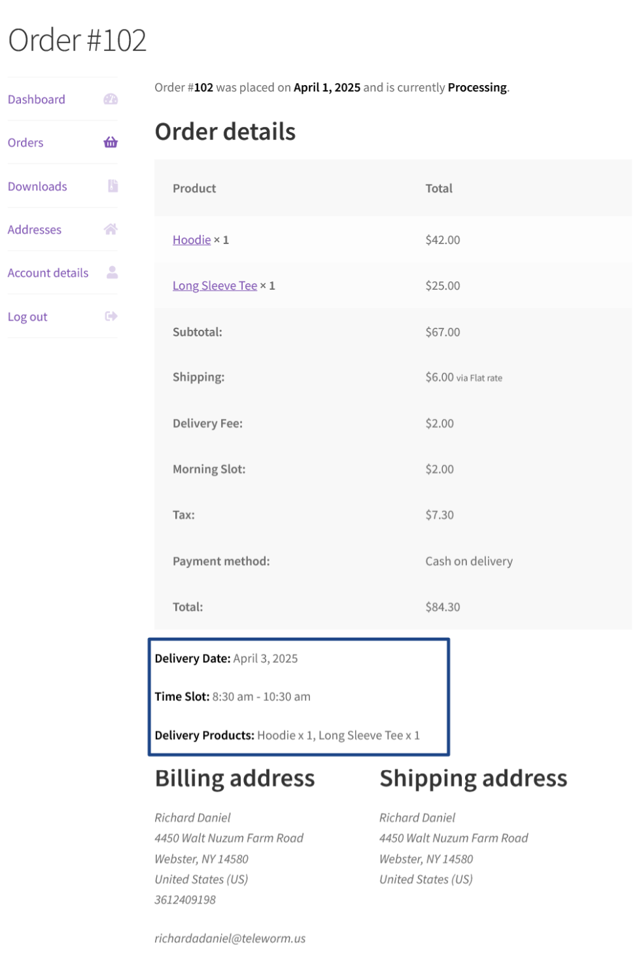Click the Downloads file icon
The image size is (641, 967).
pos(113,186)
